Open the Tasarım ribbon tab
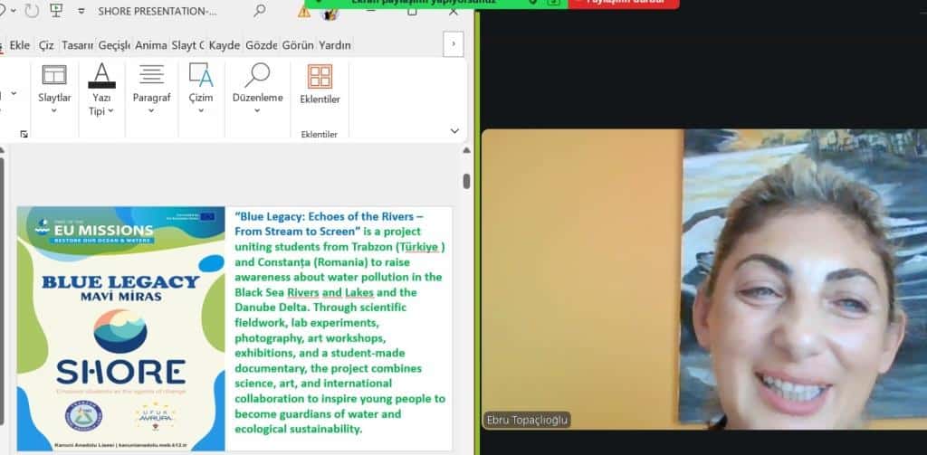This screenshot has height=455, width=927. [78, 44]
